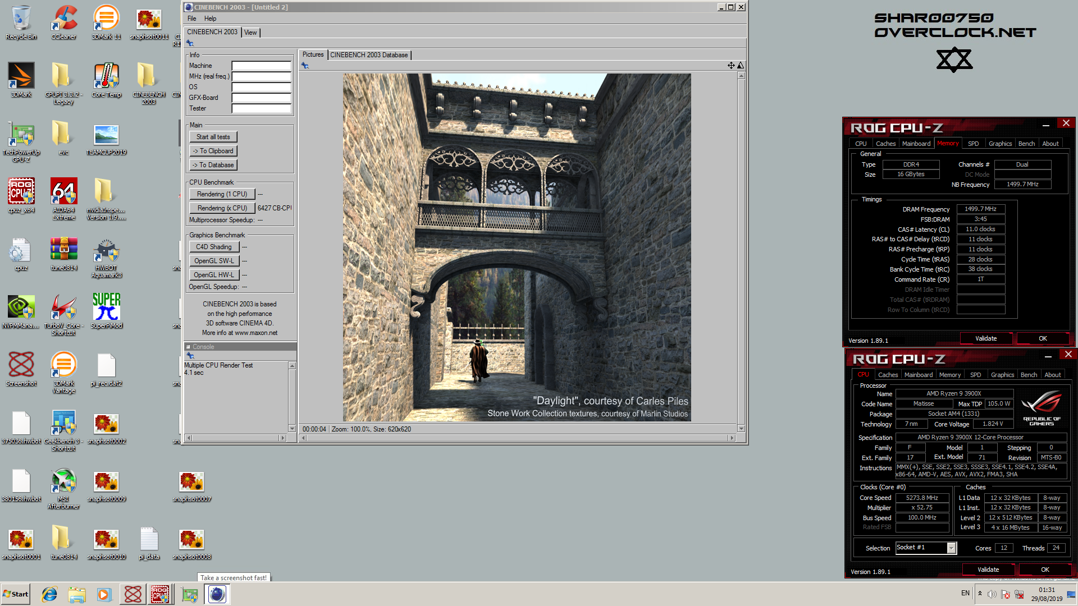Select the CINEBENCH 2003 Database tab
This screenshot has height=606, width=1078.
click(369, 55)
